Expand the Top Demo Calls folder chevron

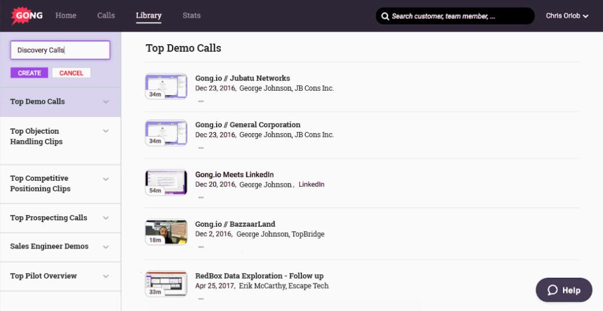[x=106, y=102]
